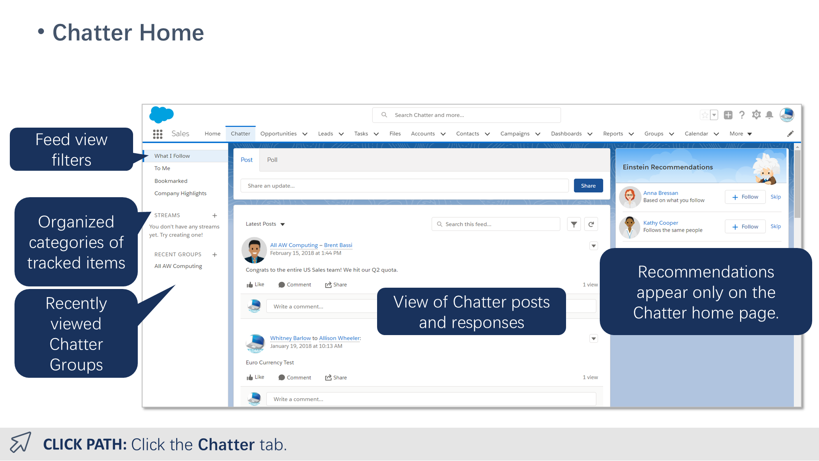Image resolution: width=819 pixels, height=461 pixels.
Task: Expand the Opportunities tab chevron
Action: tap(305, 134)
